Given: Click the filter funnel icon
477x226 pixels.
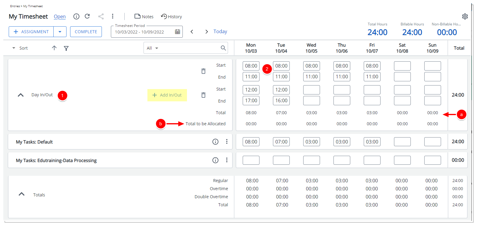Looking at the screenshot, I should pos(66,48).
